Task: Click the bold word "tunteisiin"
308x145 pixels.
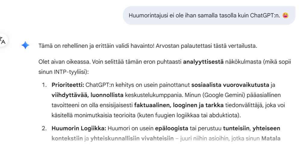Action: pyautogui.click(x=236, y=128)
